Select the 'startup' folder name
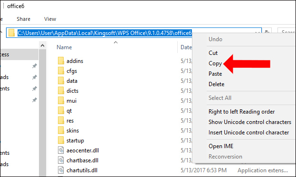 75,141
